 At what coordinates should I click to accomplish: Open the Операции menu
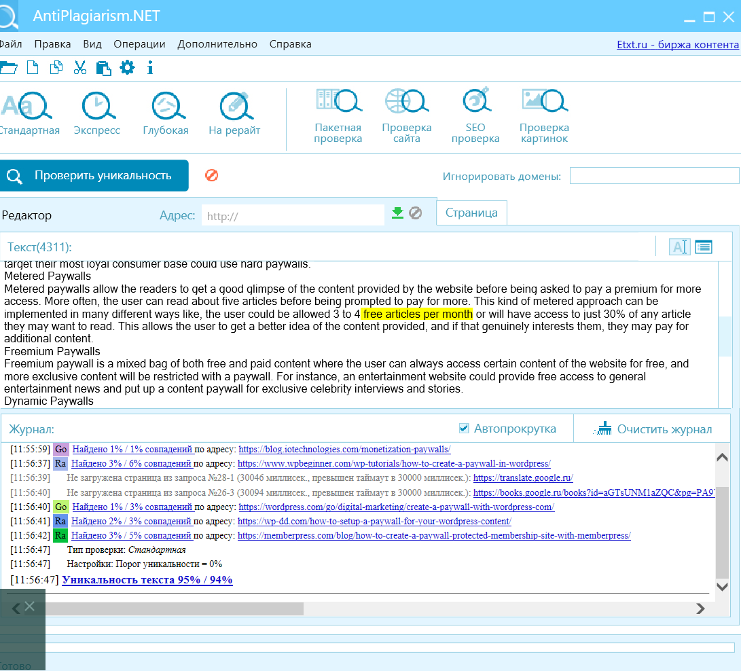pyautogui.click(x=139, y=44)
